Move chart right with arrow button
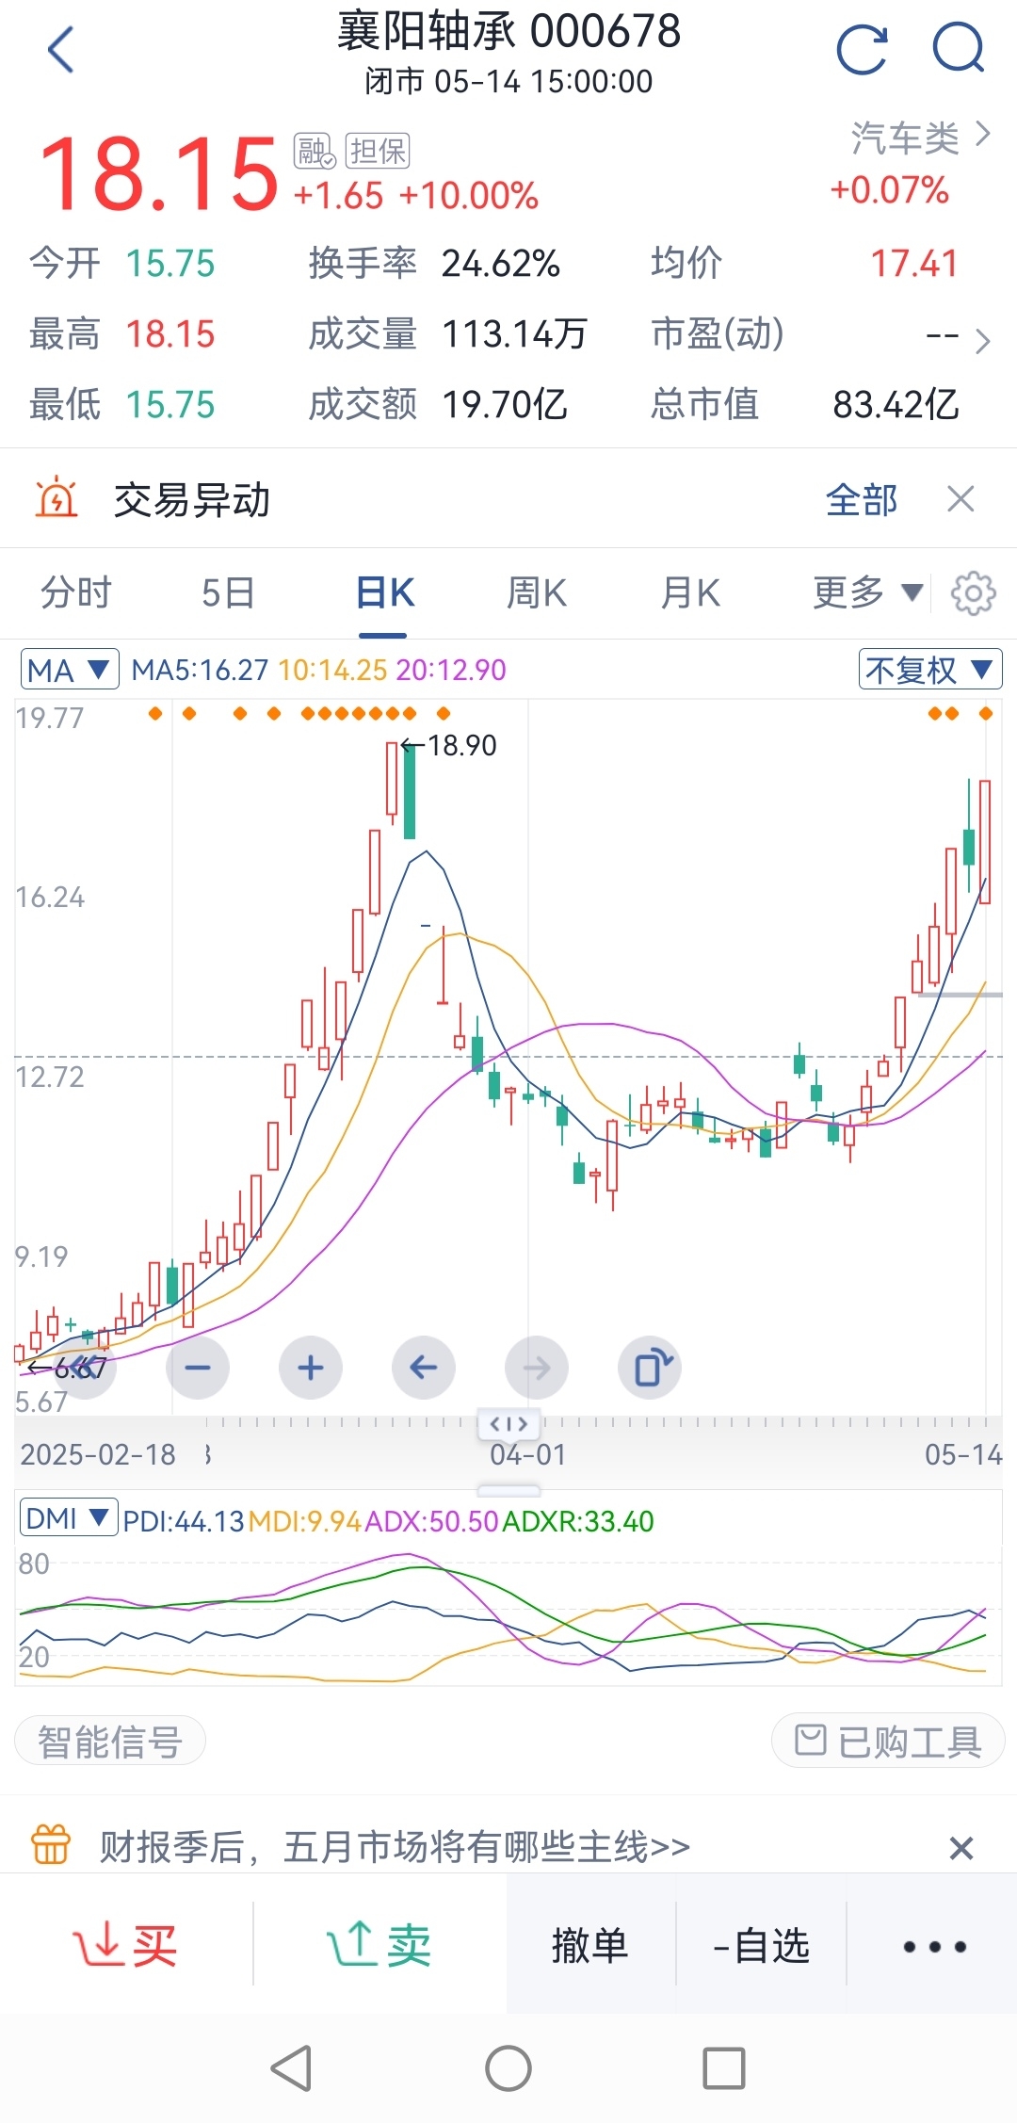Screen dimensions: 1017x2123 (x=537, y=1368)
